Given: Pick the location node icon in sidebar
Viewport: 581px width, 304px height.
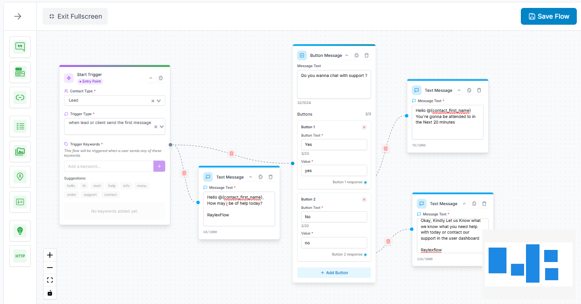Looking at the screenshot, I should click(20, 177).
